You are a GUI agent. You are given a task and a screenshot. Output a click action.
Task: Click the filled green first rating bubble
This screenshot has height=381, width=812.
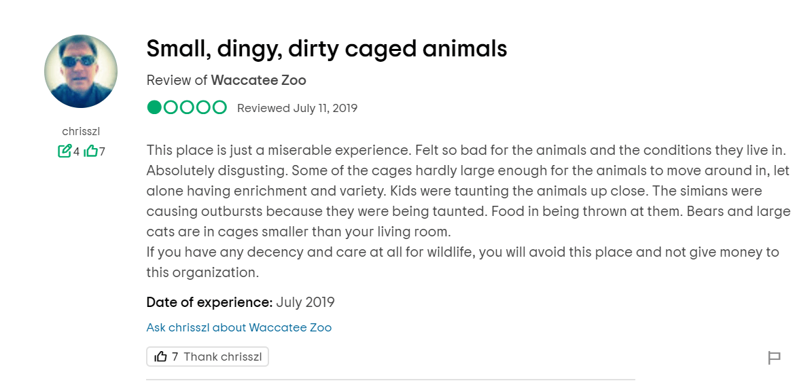click(x=154, y=107)
